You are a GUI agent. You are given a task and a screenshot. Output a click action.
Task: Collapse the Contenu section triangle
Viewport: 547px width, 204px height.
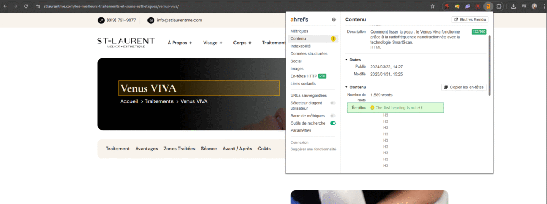click(x=346, y=87)
